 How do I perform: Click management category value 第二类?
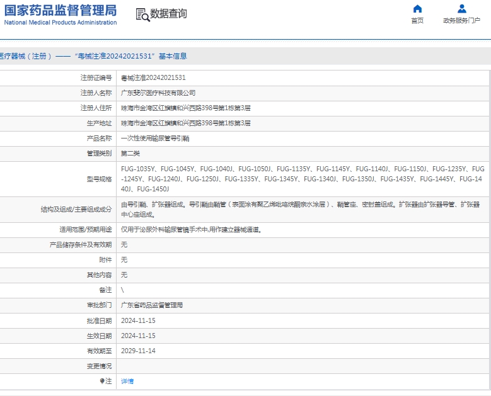(x=130, y=154)
